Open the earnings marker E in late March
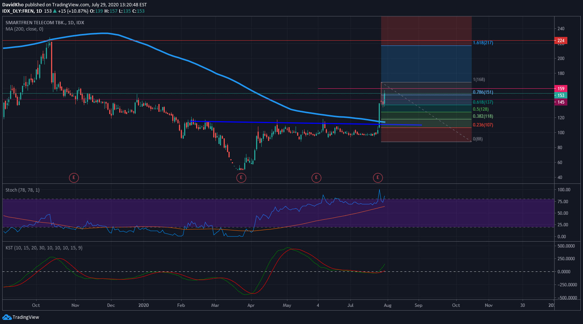 [241, 177]
